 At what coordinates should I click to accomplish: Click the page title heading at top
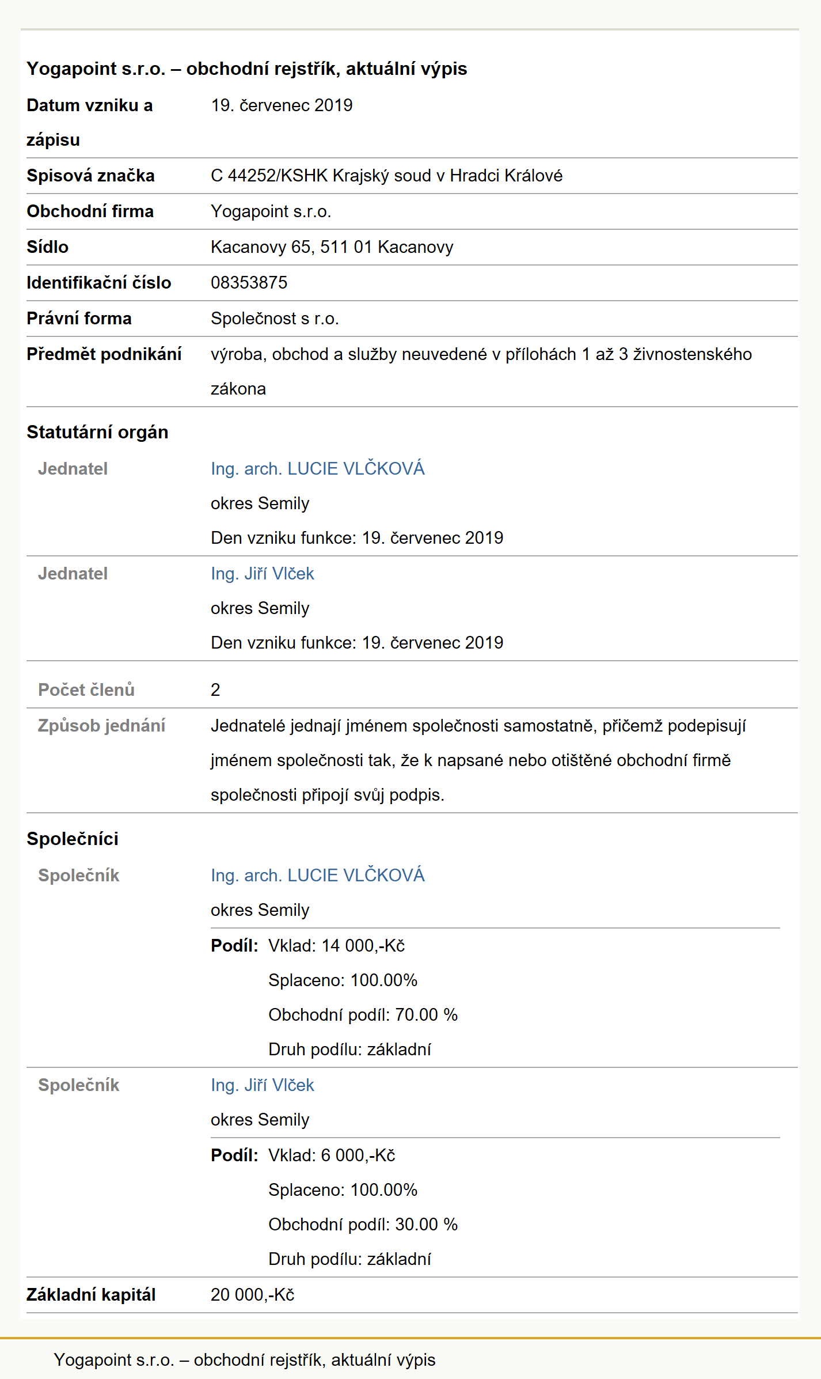click(247, 69)
